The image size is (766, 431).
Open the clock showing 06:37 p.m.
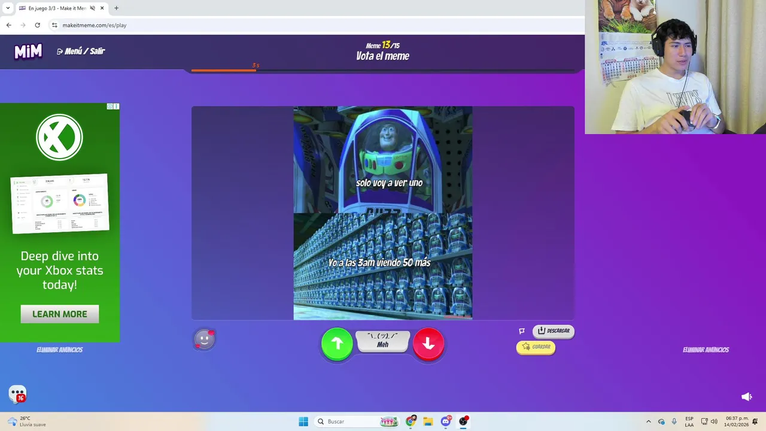click(x=736, y=421)
